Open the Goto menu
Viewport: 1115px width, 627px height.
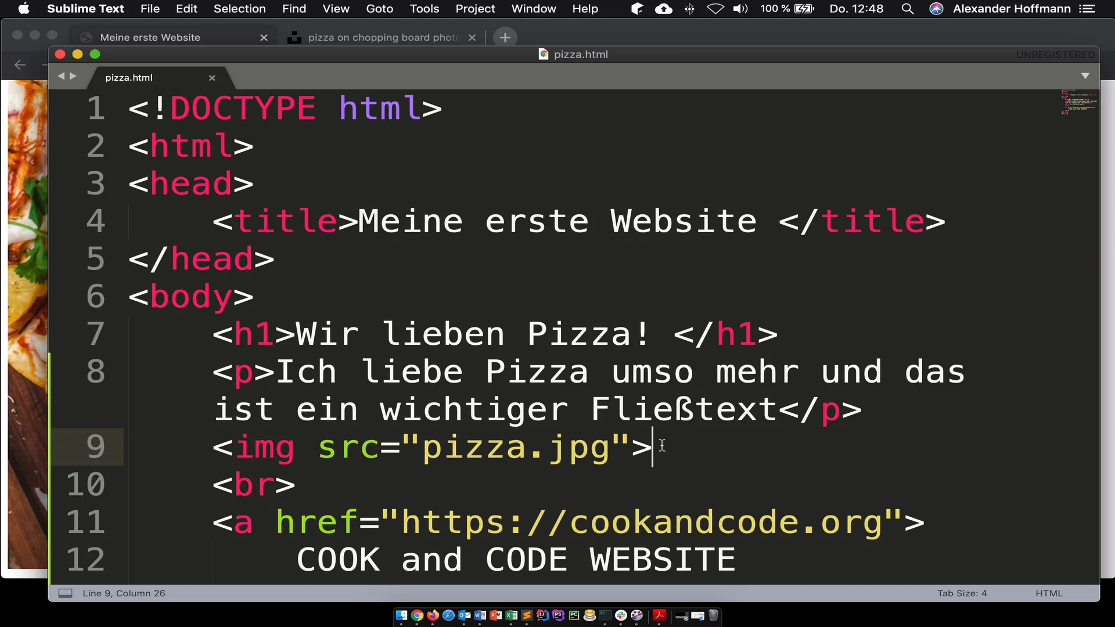[380, 9]
